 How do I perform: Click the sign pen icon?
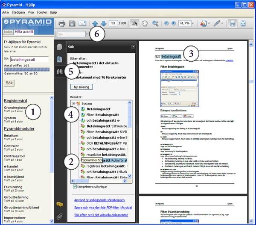click(x=217, y=23)
